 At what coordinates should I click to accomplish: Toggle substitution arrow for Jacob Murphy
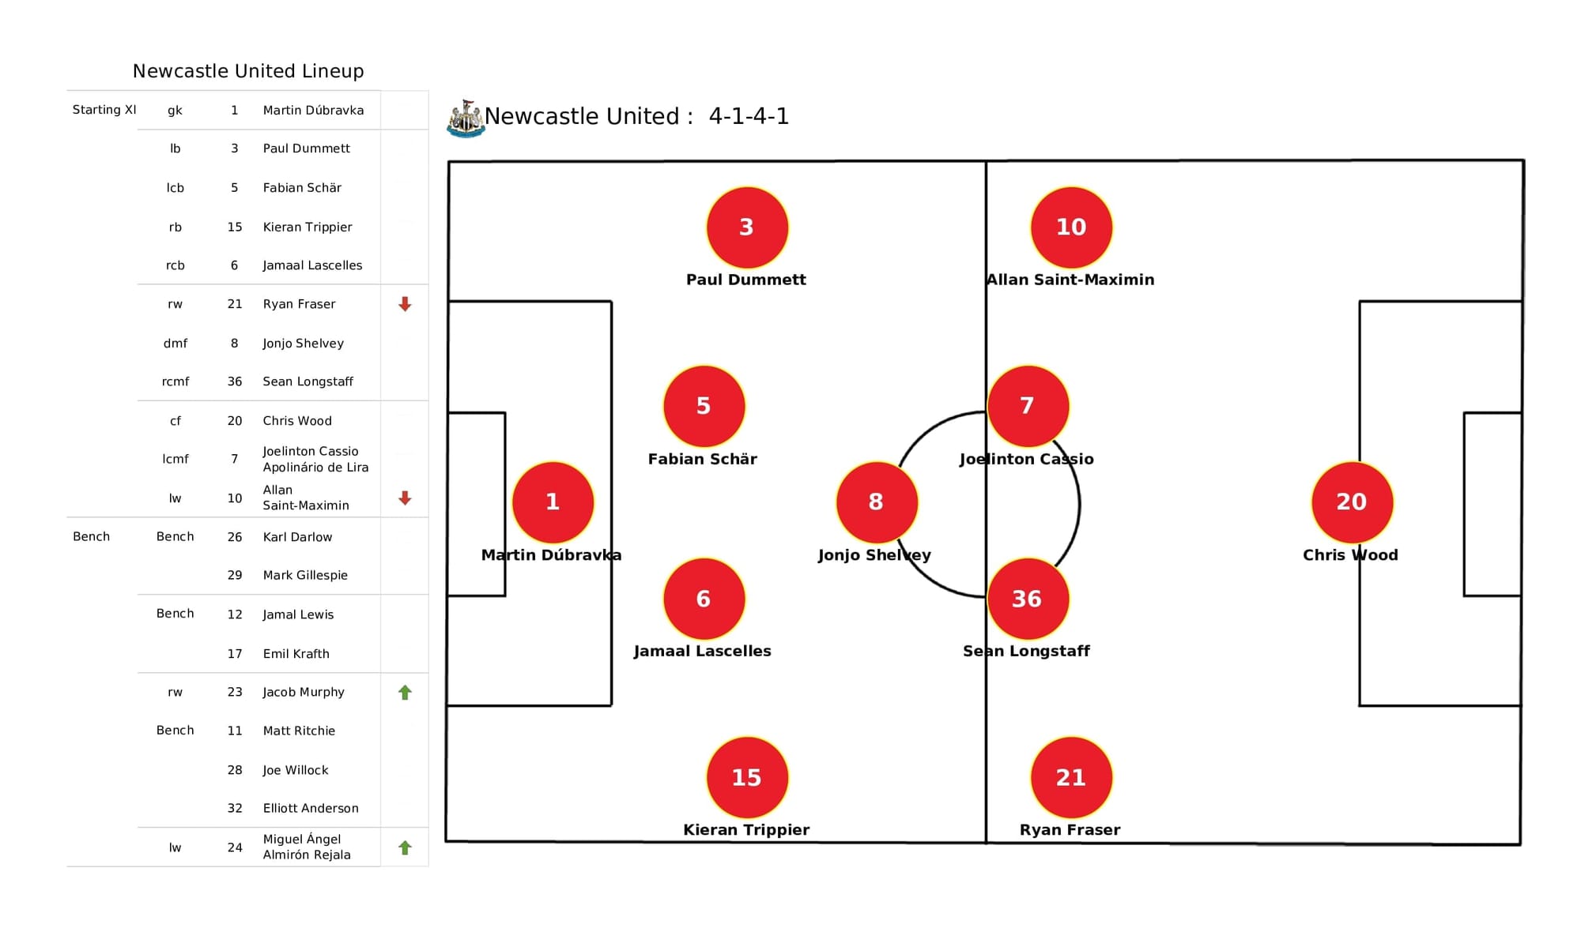(403, 692)
